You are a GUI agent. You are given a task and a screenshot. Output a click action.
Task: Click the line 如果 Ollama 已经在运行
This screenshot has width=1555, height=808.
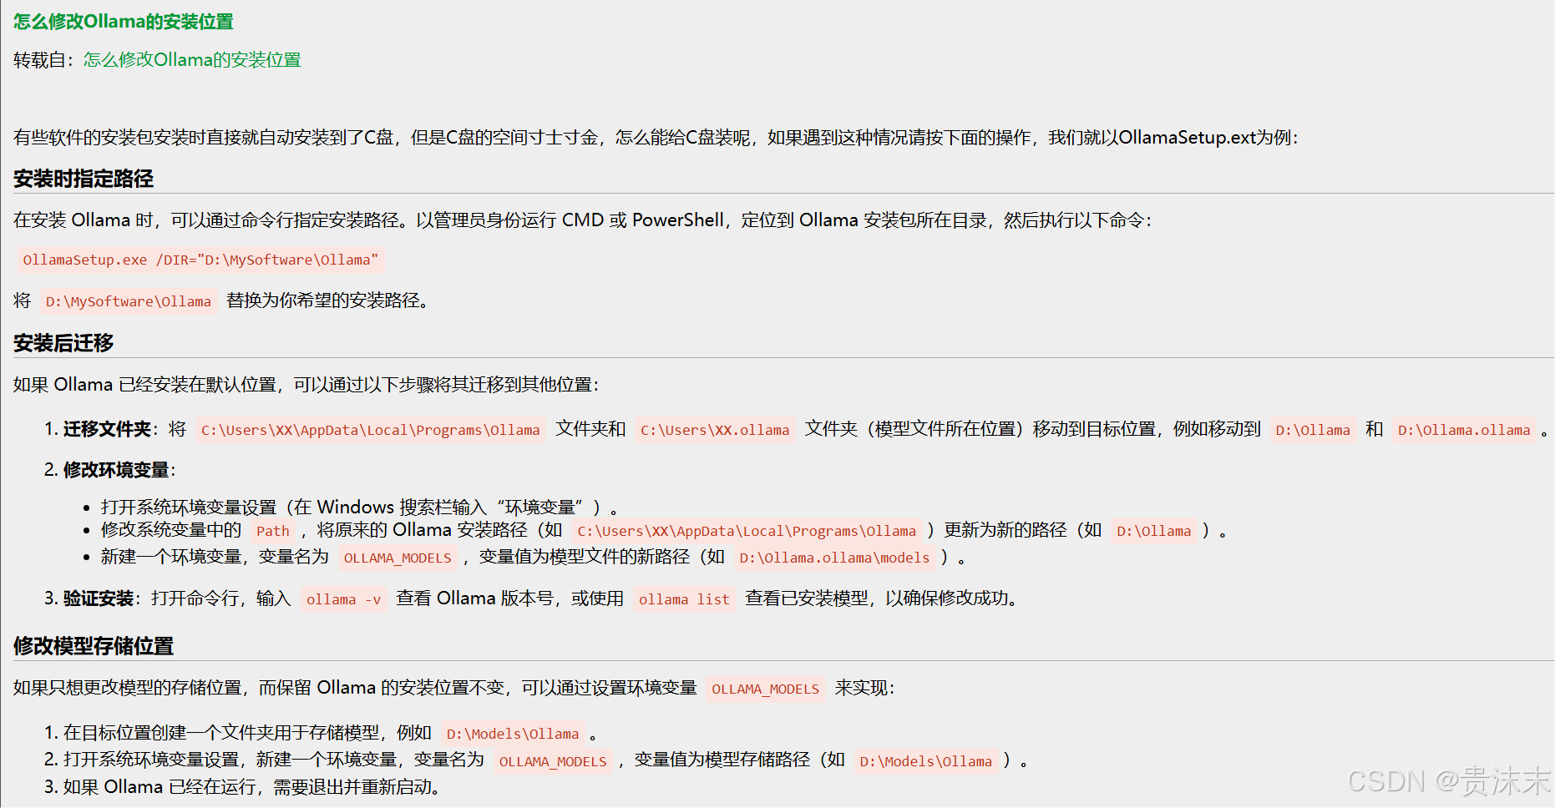pyautogui.click(x=251, y=787)
